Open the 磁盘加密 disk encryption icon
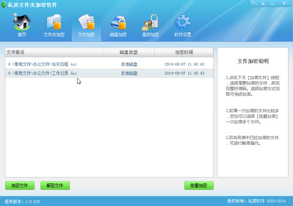The width and height of the screenshot is (293, 206). tap(118, 25)
